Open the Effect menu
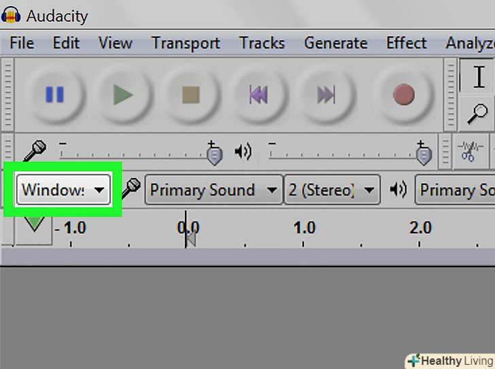Screen dimensions: 495x369 point(407,43)
